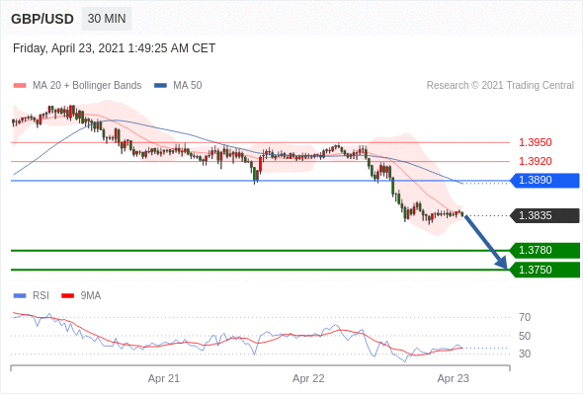Click the black 1.3835 current price tag
583x395 pixels.
click(x=545, y=215)
